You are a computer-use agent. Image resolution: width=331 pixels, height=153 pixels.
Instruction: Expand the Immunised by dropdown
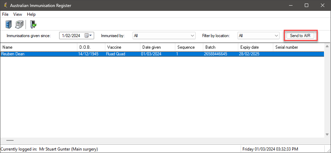click(192, 36)
